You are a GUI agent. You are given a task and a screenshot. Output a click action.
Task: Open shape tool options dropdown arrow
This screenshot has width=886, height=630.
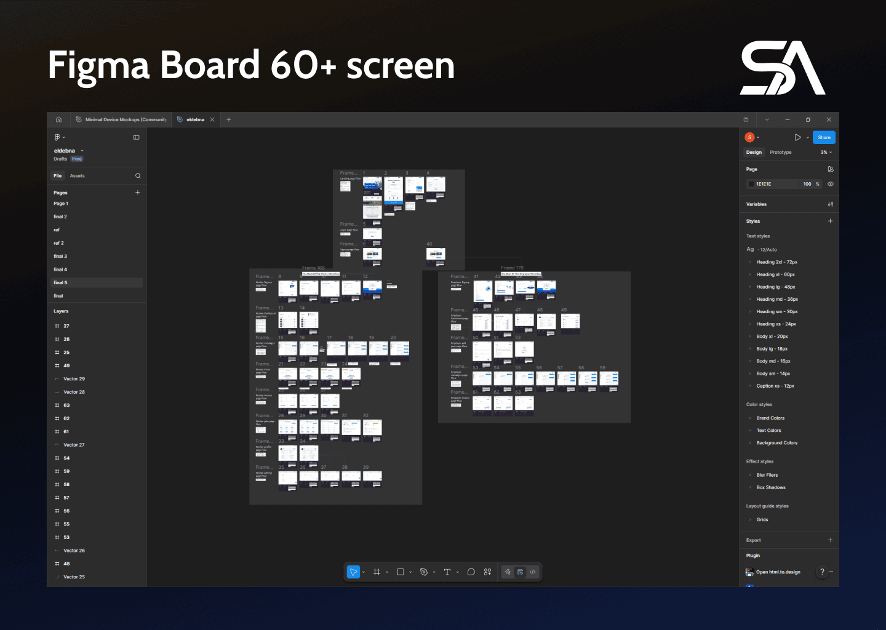coord(410,572)
